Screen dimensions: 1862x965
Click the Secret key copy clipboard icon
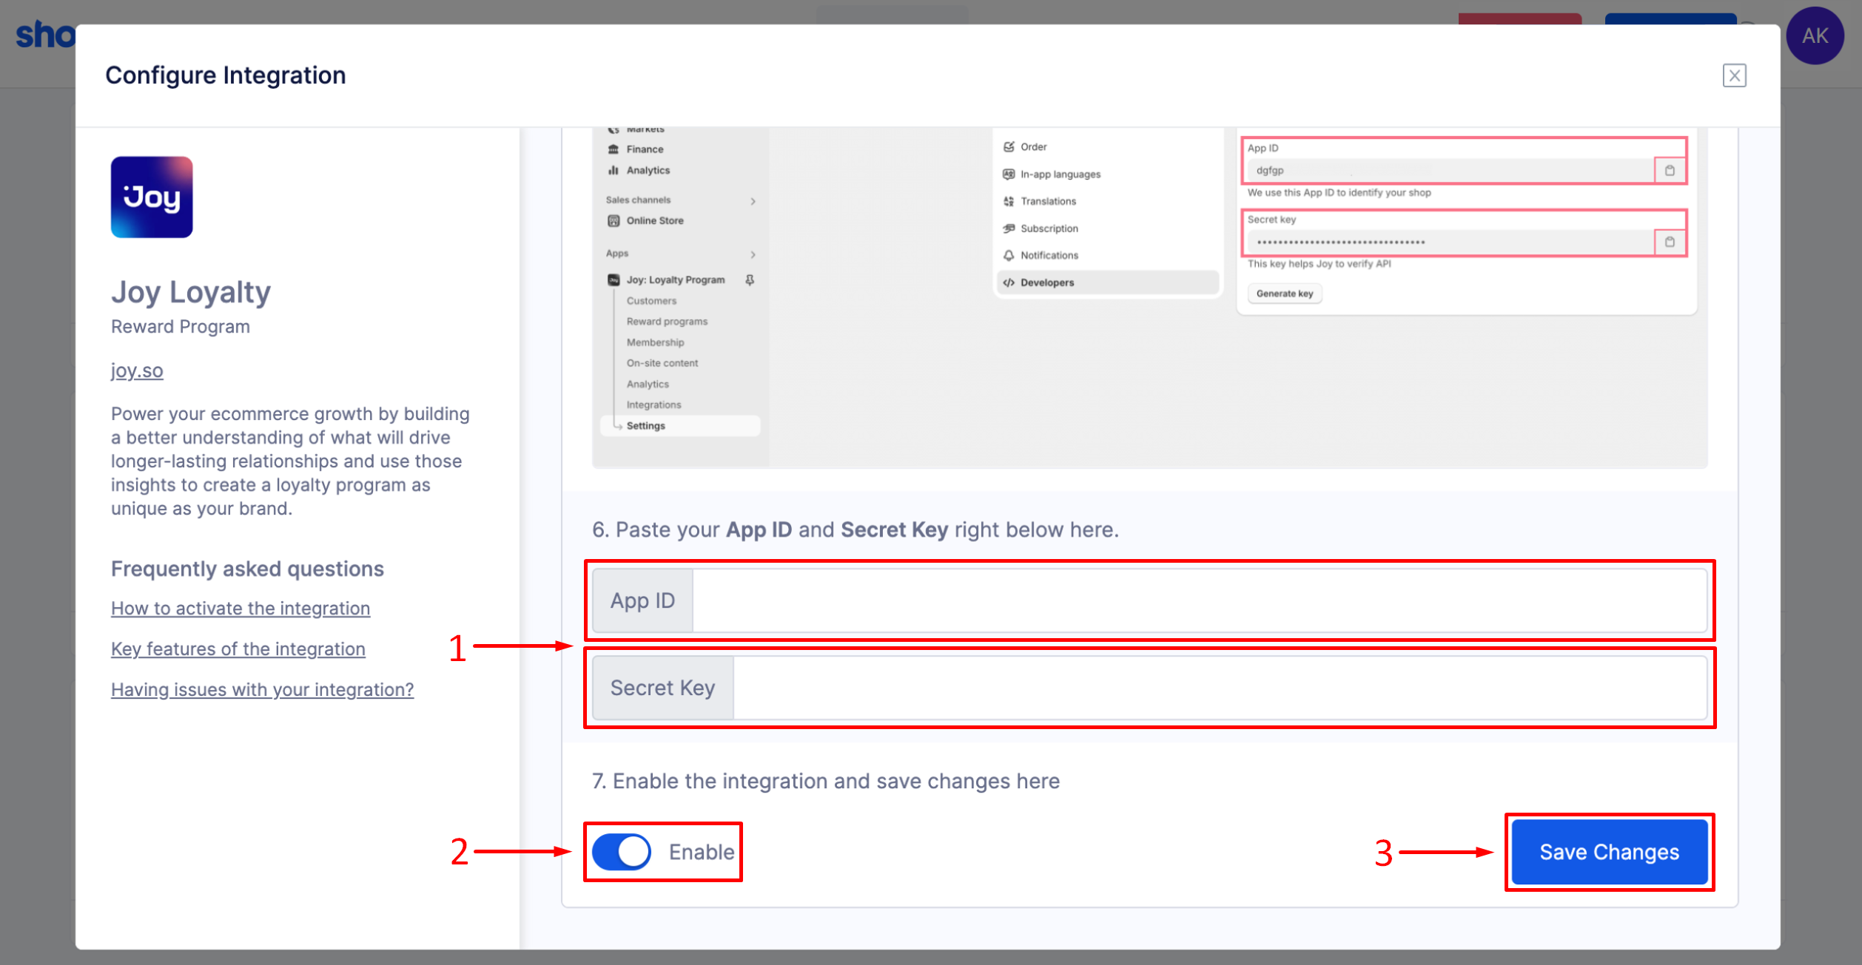(1670, 242)
